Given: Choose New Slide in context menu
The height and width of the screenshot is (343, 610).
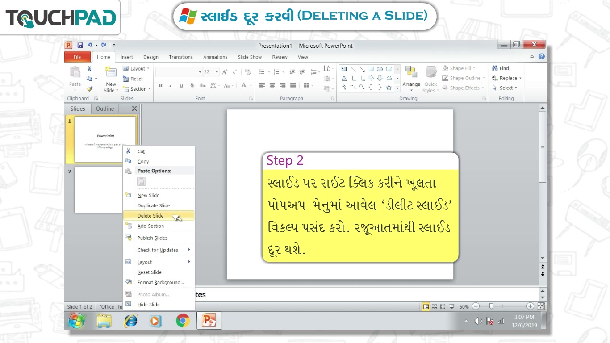Looking at the screenshot, I should click(159, 195).
